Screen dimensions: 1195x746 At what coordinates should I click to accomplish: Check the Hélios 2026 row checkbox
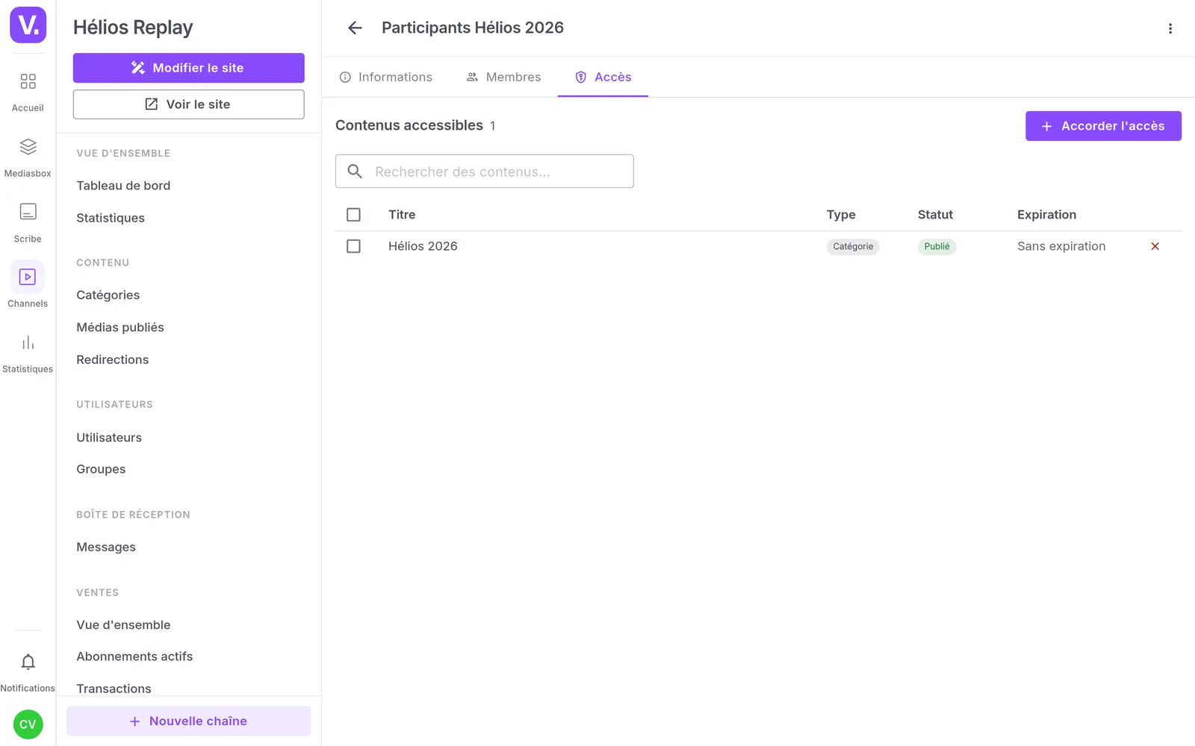pos(353,246)
